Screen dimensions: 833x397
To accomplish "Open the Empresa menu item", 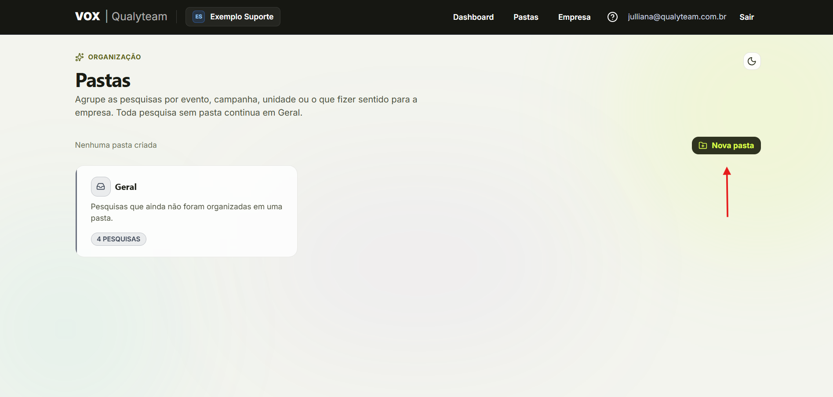I will coord(574,17).
